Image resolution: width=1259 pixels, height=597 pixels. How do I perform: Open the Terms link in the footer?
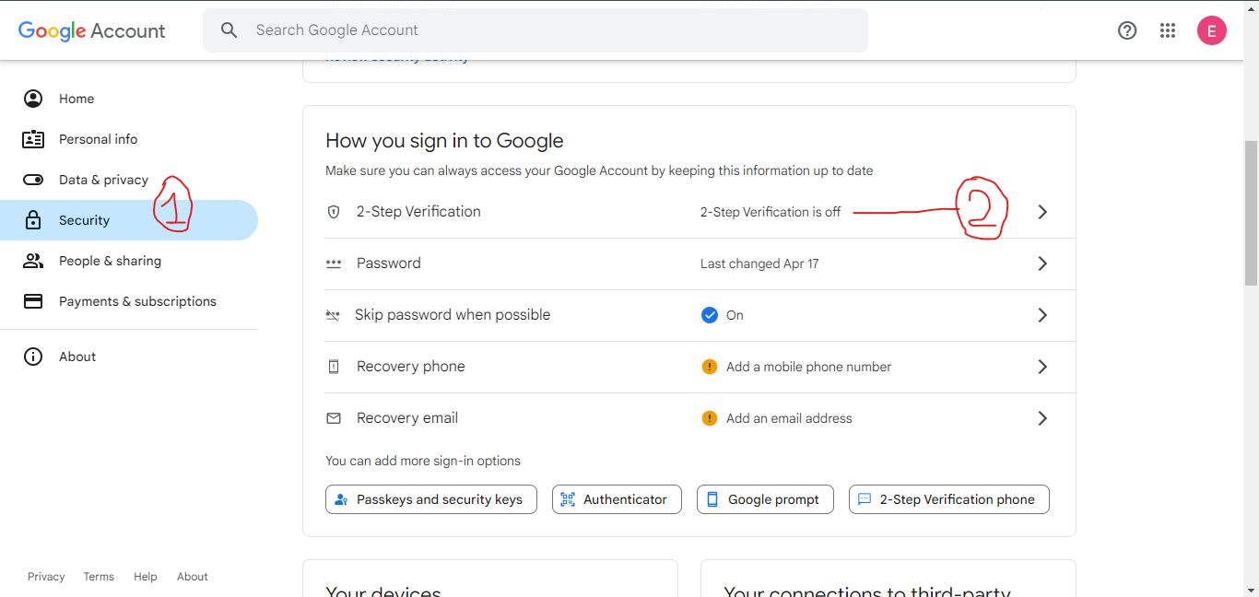99,576
